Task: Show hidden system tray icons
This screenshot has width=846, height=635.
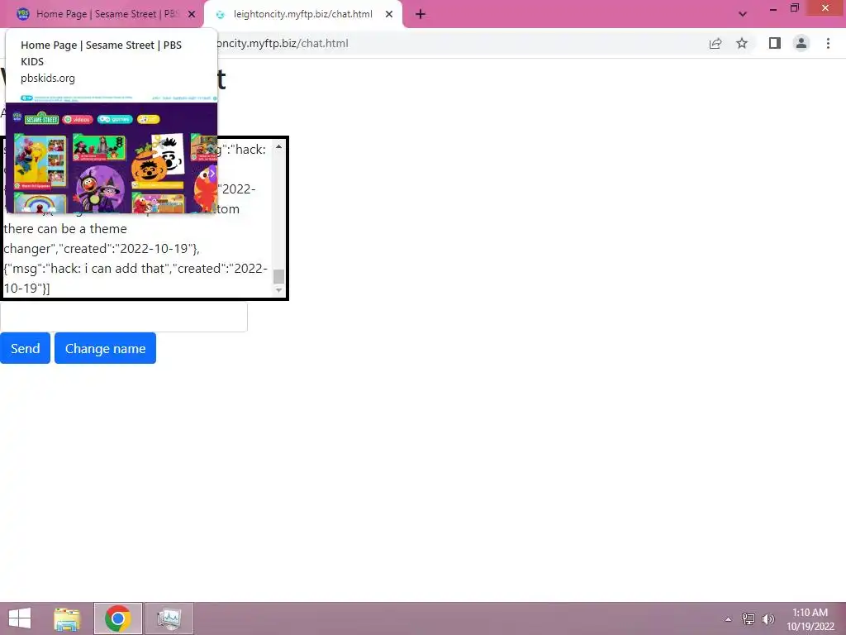Action: coord(728,619)
